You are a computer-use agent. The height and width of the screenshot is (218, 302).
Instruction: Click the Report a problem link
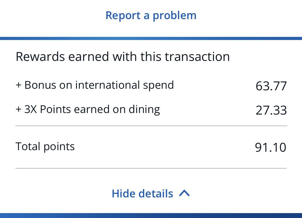tap(151, 15)
